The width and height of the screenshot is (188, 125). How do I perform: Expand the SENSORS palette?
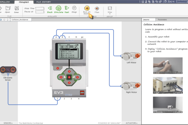pyautogui.click(x=8, y=123)
